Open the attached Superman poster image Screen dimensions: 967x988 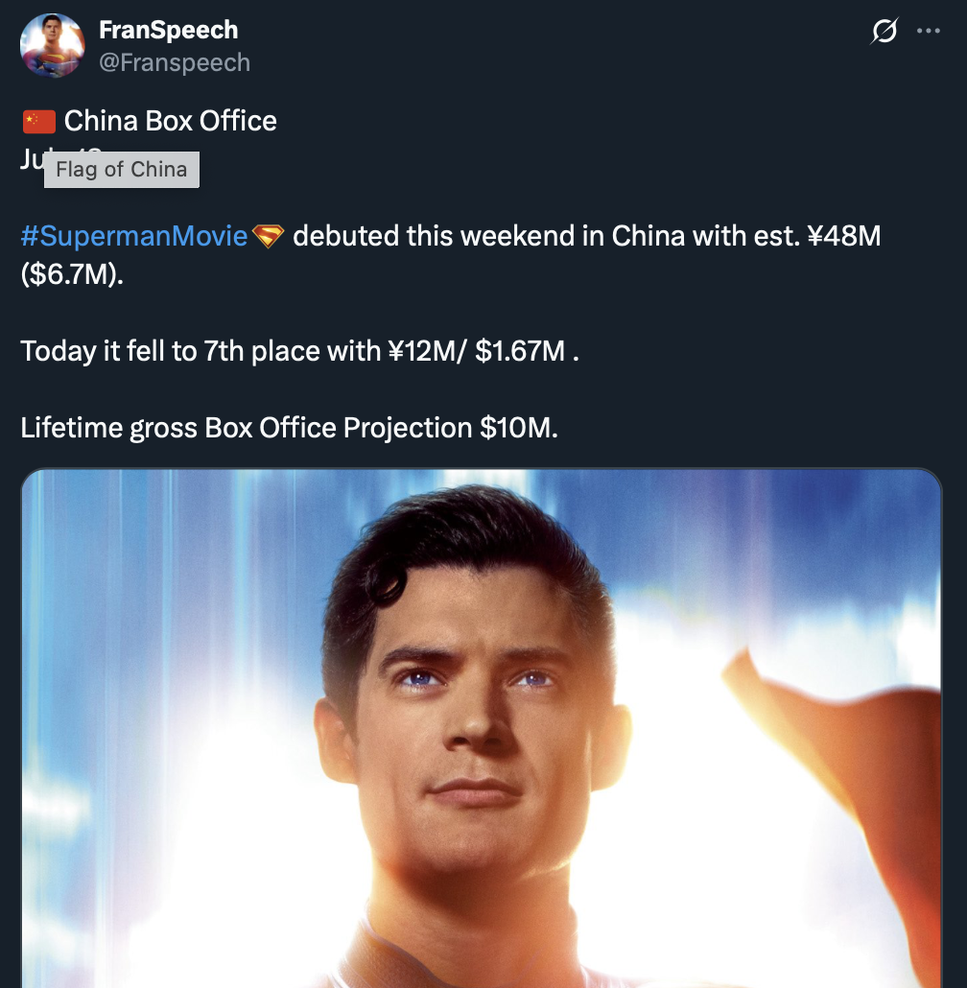pos(482,728)
